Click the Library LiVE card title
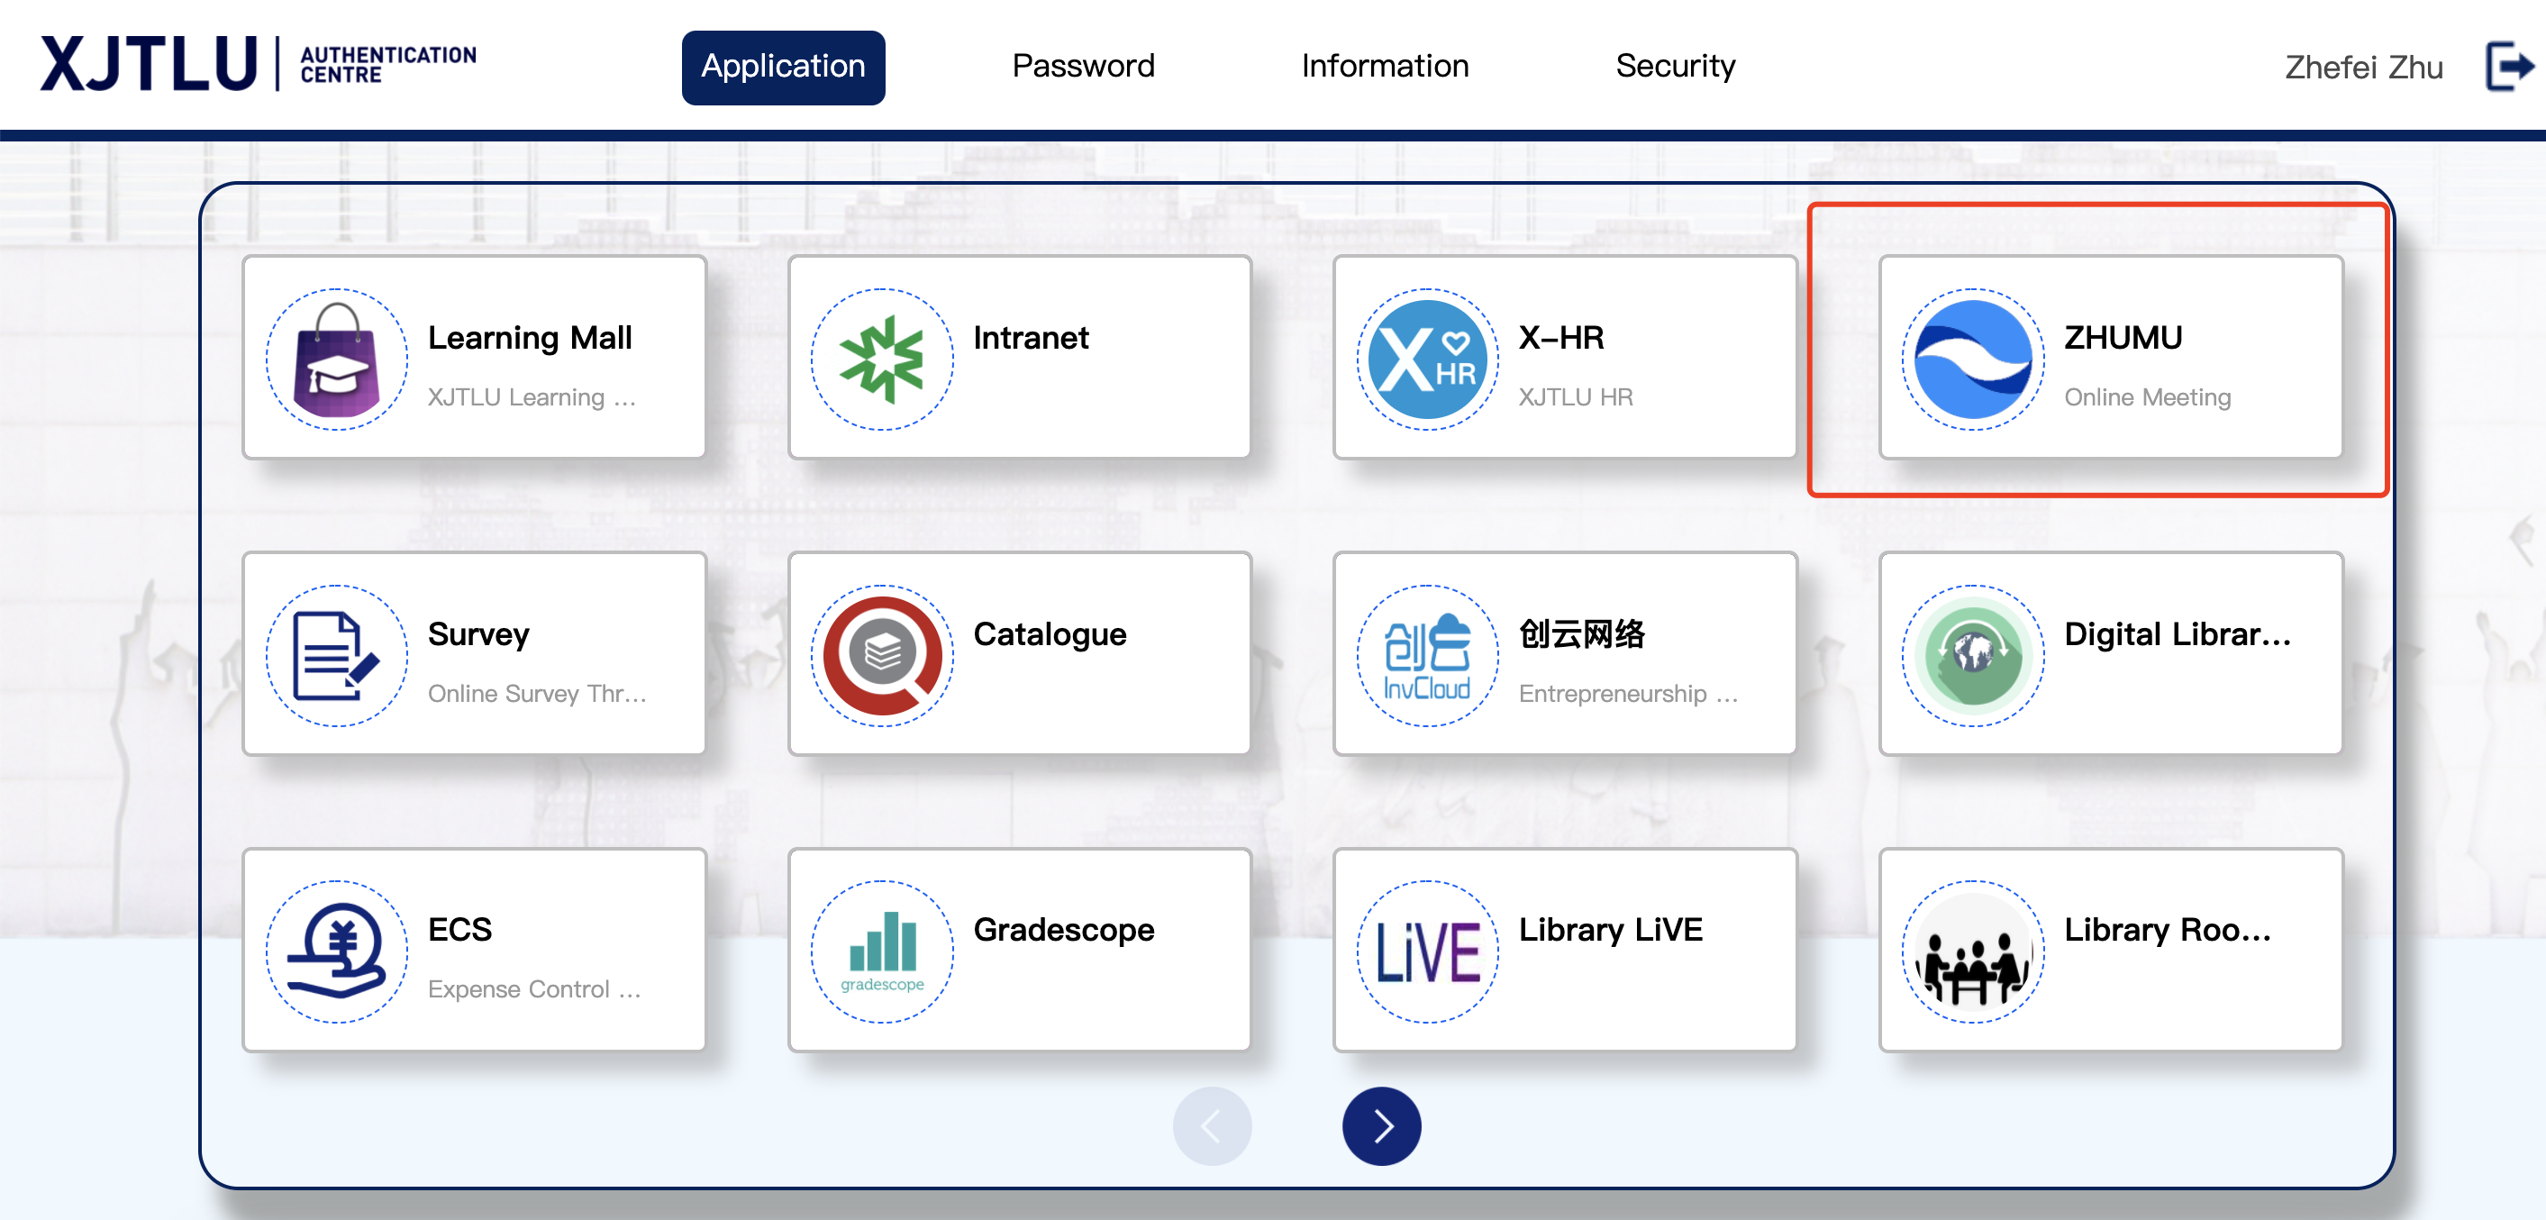Image resolution: width=2546 pixels, height=1220 pixels. tap(1610, 931)
